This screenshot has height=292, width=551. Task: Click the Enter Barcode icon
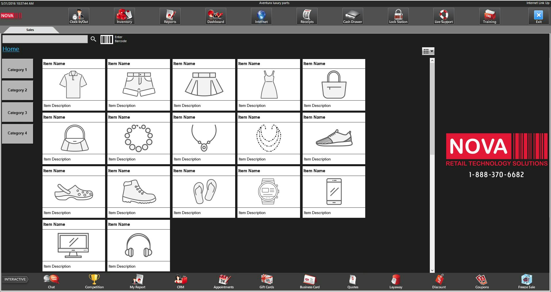coord(107,39)
